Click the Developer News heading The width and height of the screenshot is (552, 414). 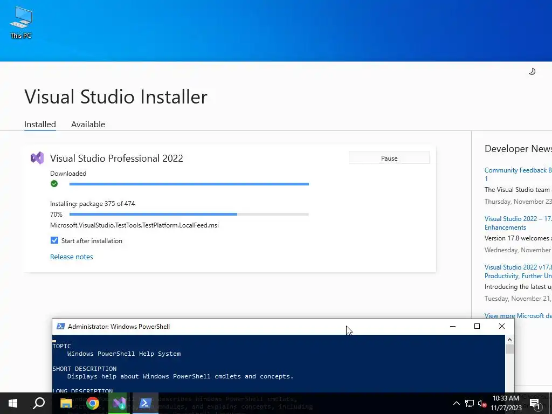click(518, 149)
